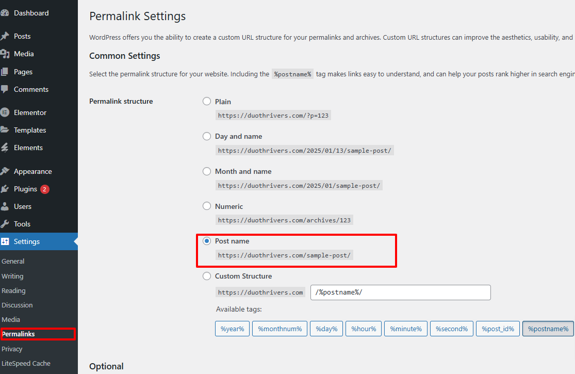
Task: Open Permalinks settings submenu
Action: pos(19,334)
